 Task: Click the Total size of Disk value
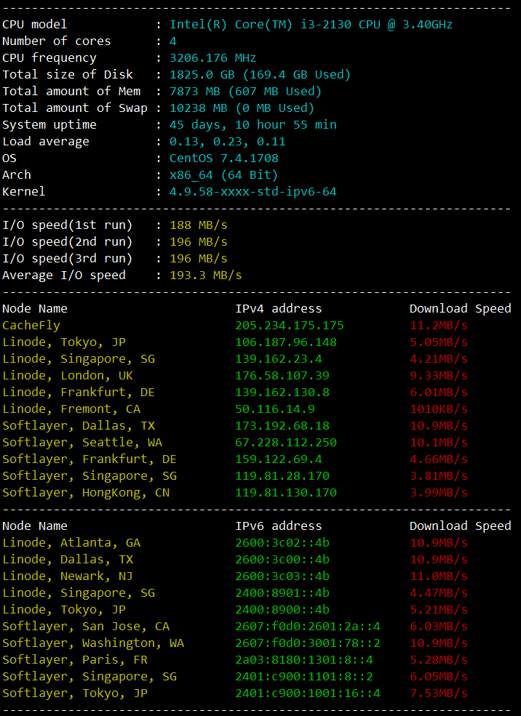tap(260, 75)
